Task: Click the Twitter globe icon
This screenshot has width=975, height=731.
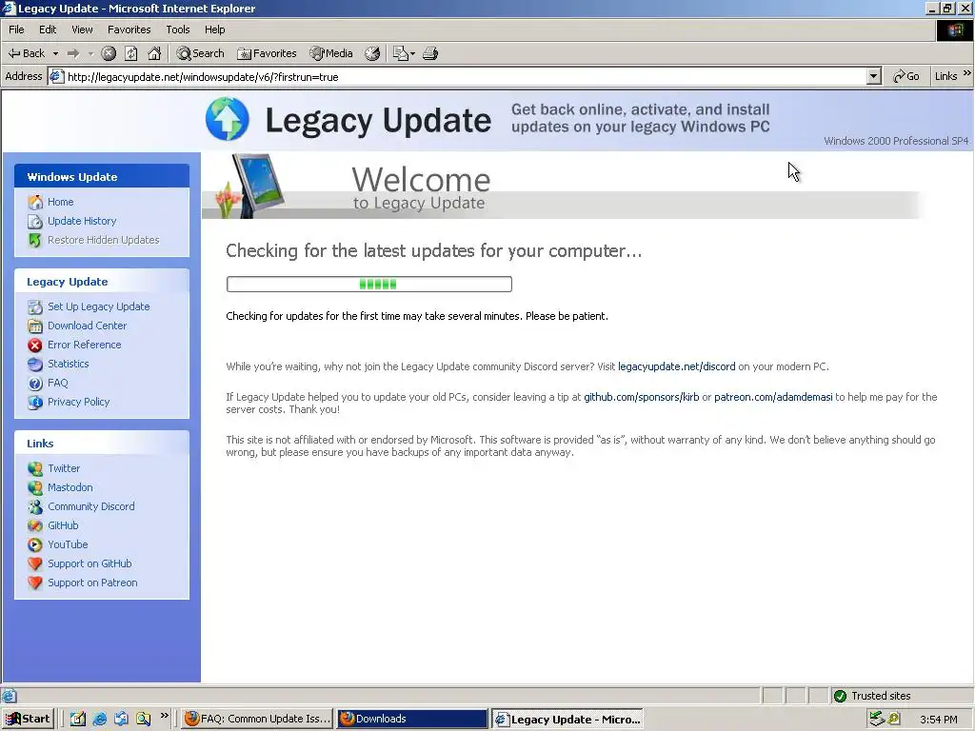Action: point(35,468)
